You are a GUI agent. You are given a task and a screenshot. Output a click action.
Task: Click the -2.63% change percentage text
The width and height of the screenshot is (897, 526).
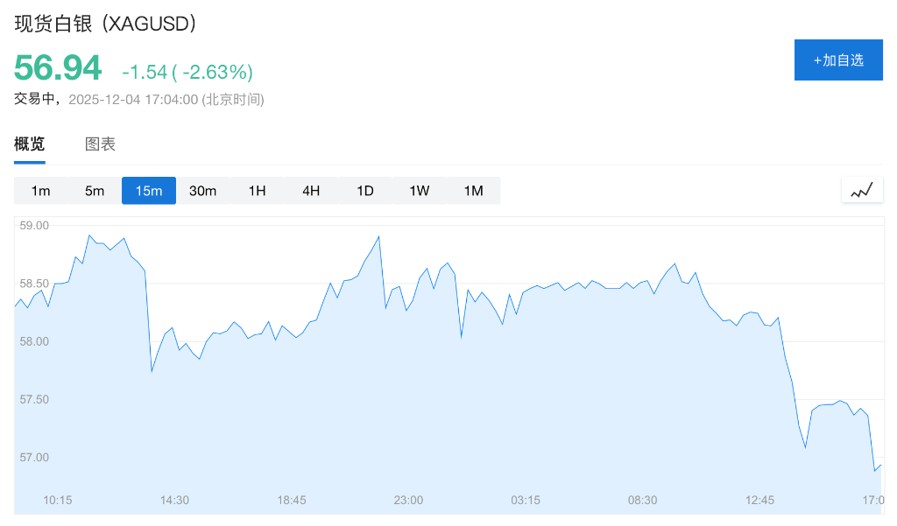tap(217, 72)
